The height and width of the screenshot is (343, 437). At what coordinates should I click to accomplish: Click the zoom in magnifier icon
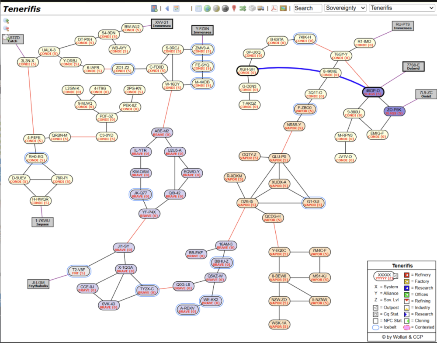(6, 21)
